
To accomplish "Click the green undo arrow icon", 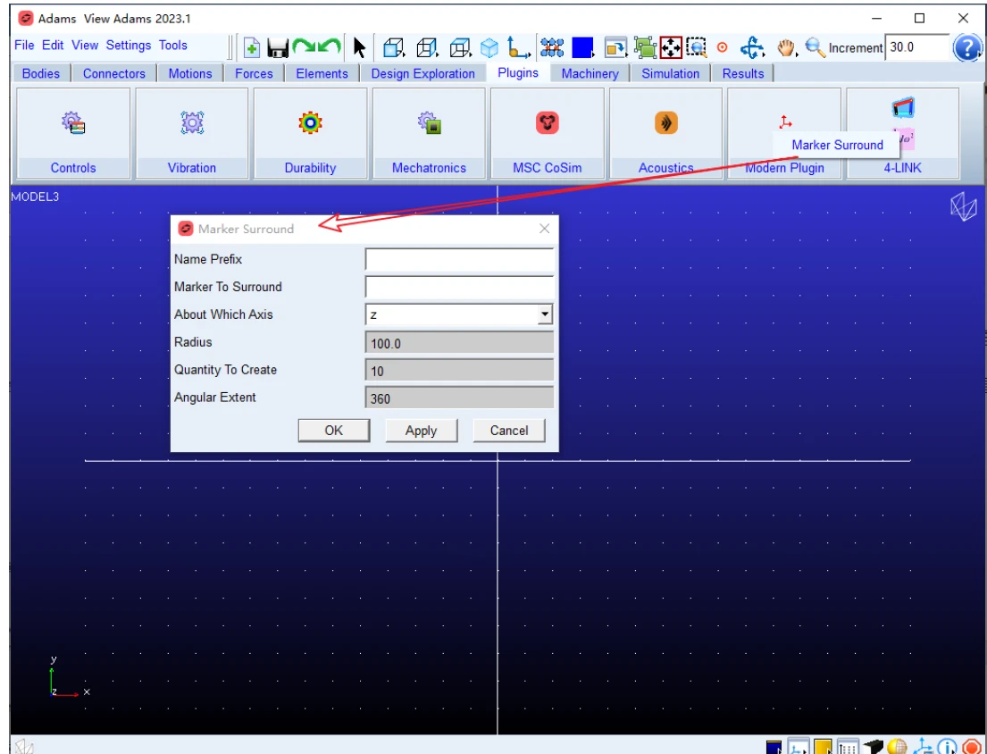I will pos(330,46).
